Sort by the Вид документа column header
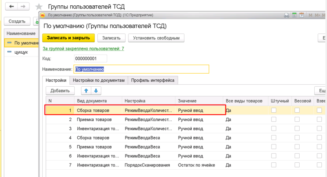327x177 pixels. [x=92, y=101]
